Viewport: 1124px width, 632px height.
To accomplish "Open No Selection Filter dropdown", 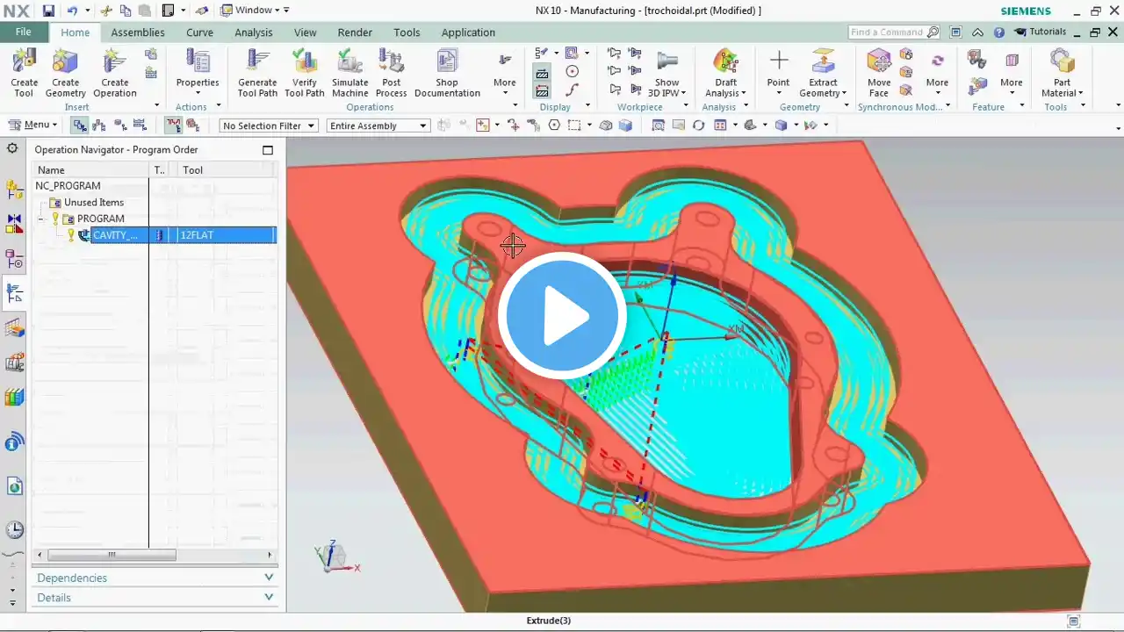I will [x=268, y=126].
